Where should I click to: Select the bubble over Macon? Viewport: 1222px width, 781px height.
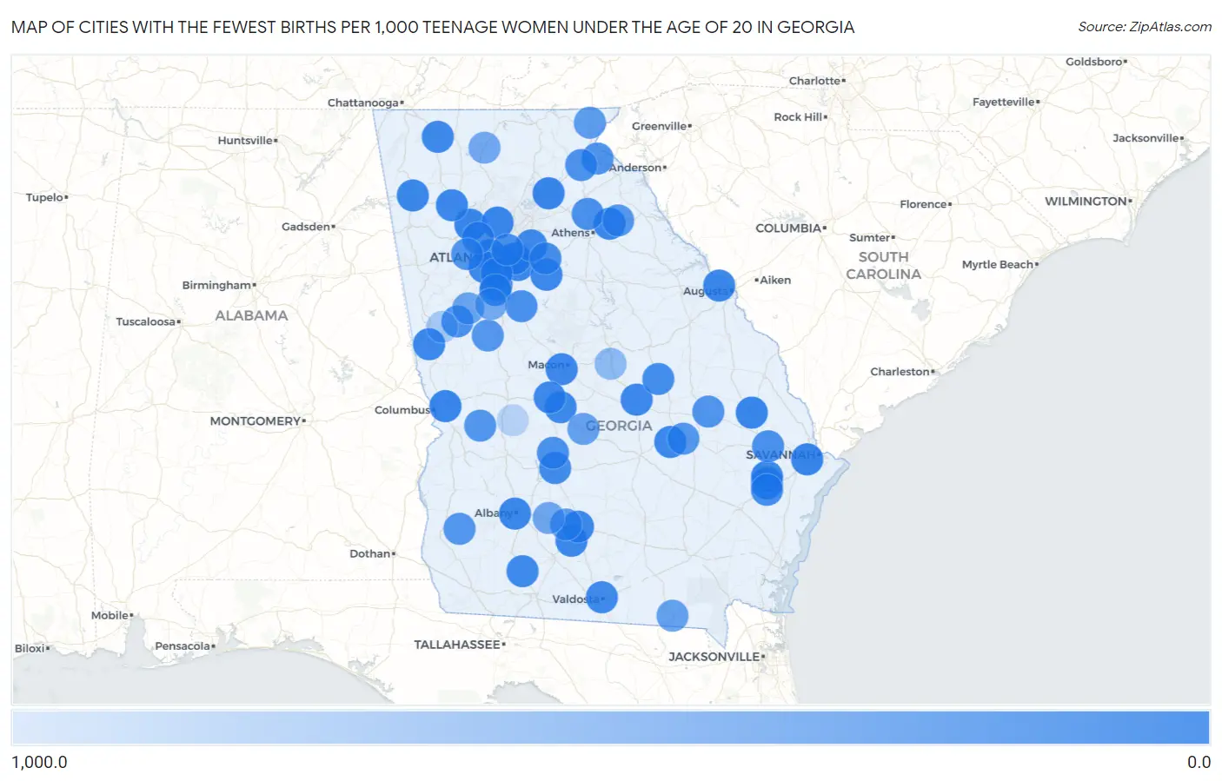[x=561, y=369]
